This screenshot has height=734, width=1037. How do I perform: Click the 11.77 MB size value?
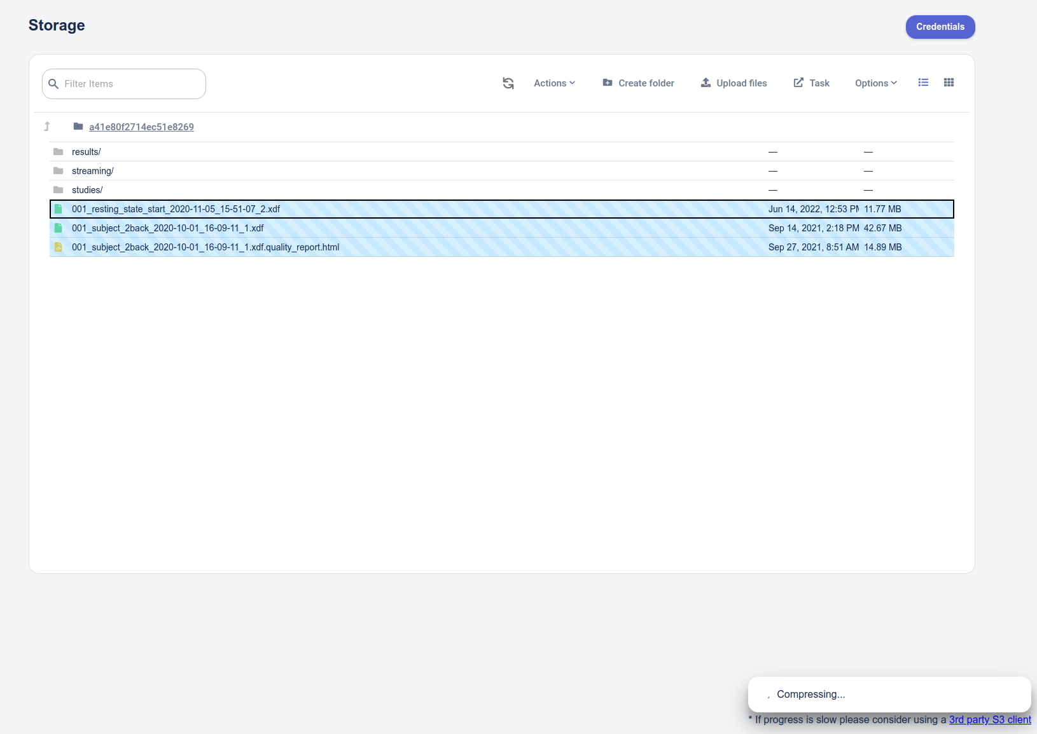[x=882, y=209]
